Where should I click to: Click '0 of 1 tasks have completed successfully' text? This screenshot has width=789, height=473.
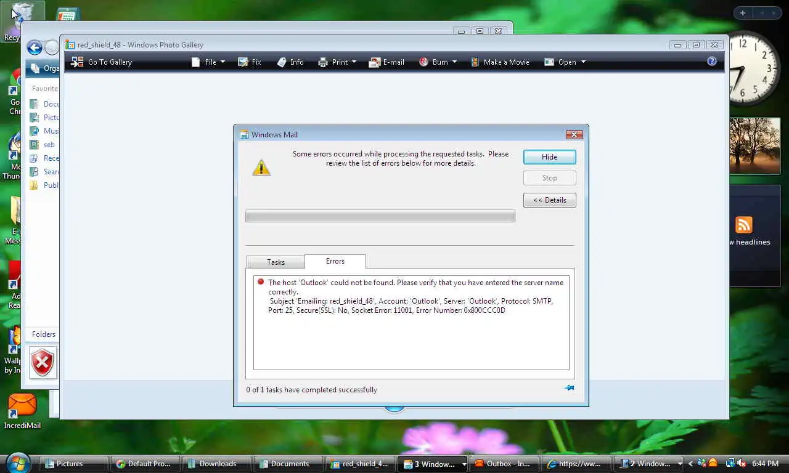[x=312, y=390]
